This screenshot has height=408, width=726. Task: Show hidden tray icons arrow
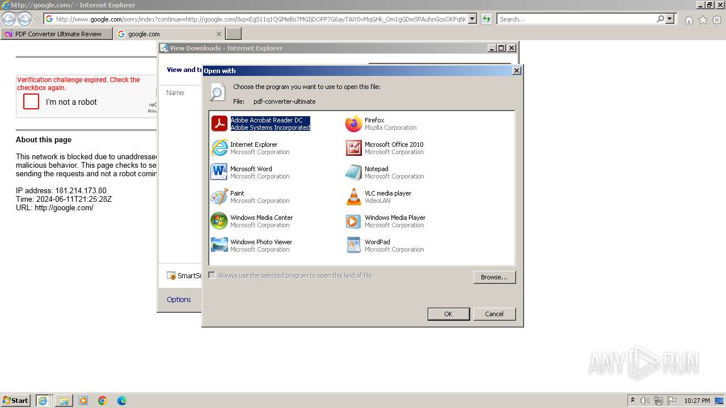tap(632, 401)
